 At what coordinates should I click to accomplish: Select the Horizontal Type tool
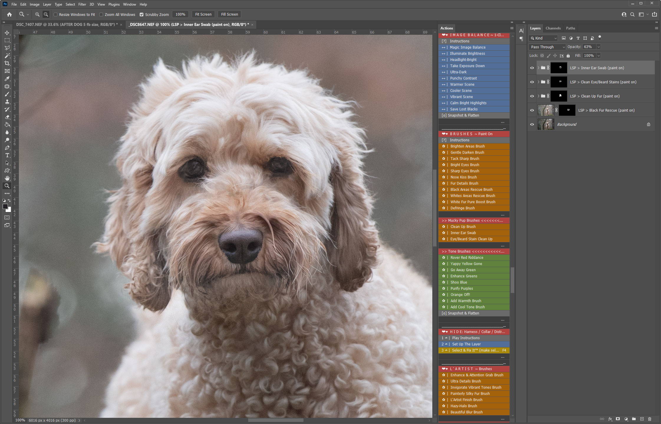(x=7, y=155)
